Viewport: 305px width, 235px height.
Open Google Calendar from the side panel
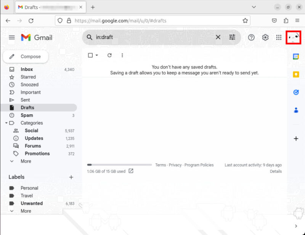tap(296, 56)
